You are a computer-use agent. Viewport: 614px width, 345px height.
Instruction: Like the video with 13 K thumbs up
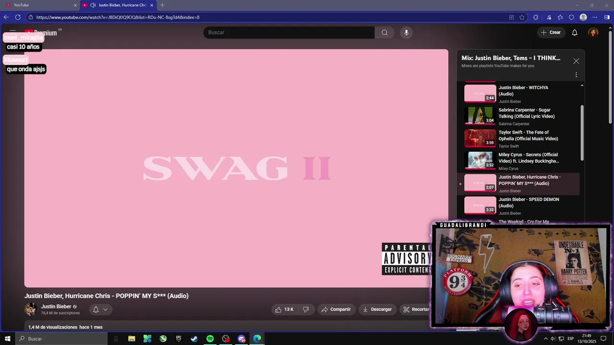(284, 310)
